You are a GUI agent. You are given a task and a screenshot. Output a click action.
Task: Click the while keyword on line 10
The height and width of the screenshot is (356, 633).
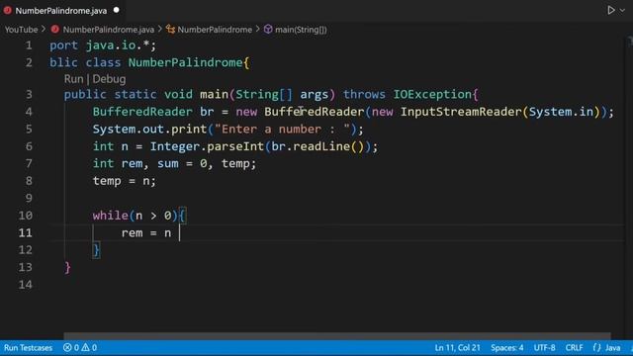click(110, 216)
